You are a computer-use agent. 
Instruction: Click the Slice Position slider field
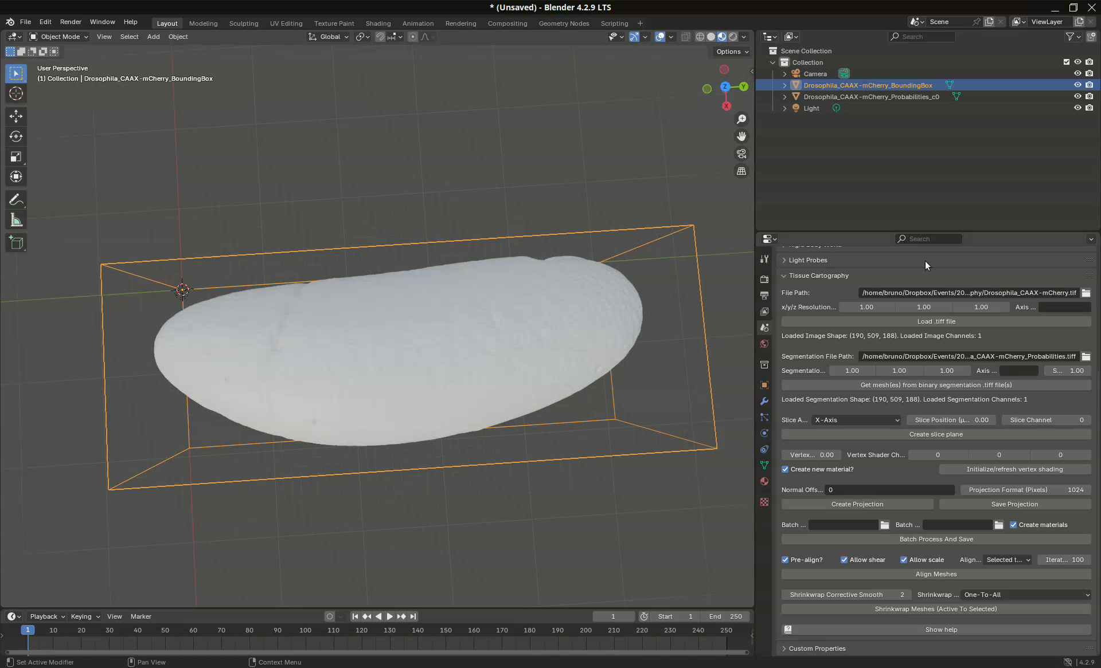point(951,420)
